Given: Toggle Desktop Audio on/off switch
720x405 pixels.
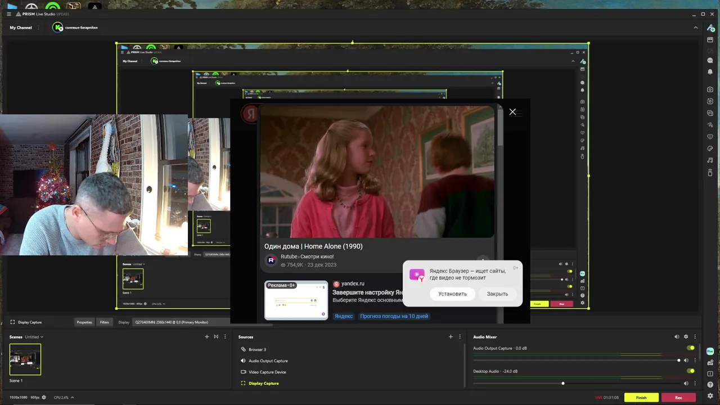Looking at the screenshot, I should point(691,371).
